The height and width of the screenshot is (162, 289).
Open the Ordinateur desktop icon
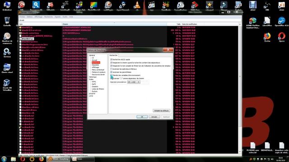tap(7, 6)
